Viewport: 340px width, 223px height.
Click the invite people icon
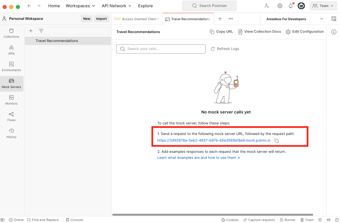267,6
